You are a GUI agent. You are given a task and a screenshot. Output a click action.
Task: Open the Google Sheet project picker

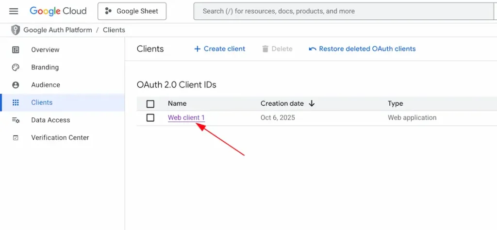(132, 11)
